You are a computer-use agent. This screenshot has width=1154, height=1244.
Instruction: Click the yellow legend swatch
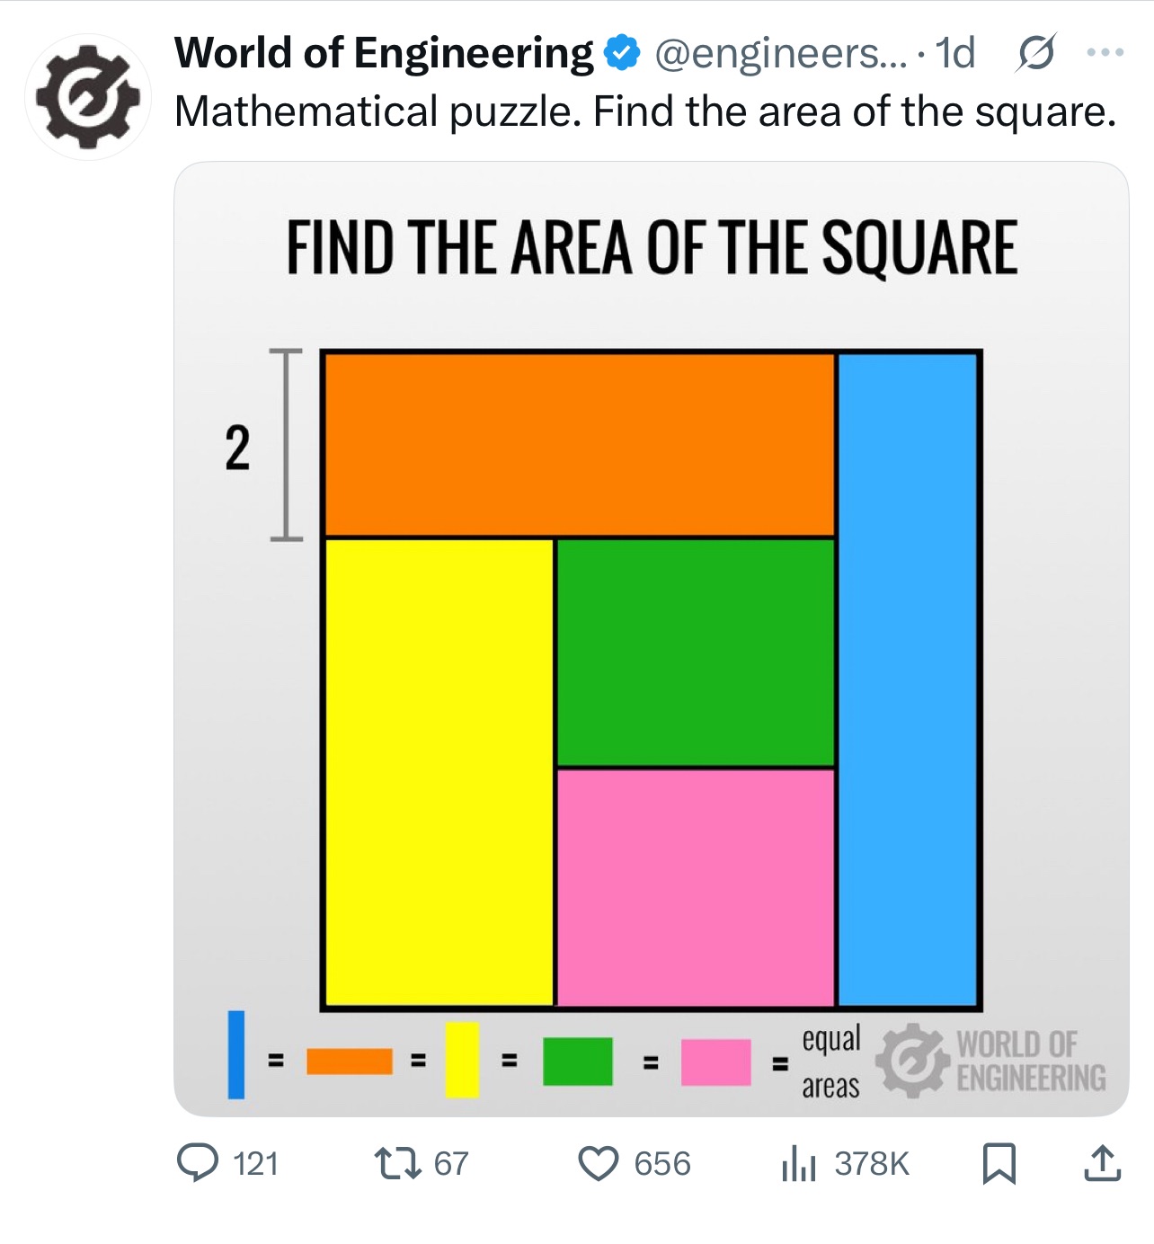click(462, 1060)
